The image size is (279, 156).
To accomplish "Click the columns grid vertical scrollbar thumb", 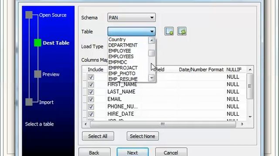I will pyautogui.click(x=250, y=86).
